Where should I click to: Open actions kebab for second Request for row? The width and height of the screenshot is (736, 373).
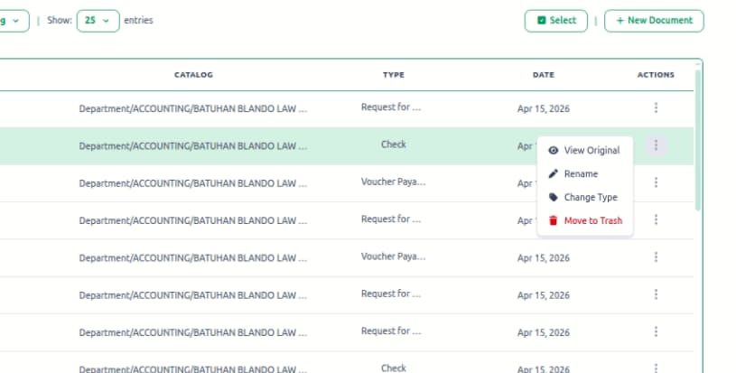[x=656, y=219]
